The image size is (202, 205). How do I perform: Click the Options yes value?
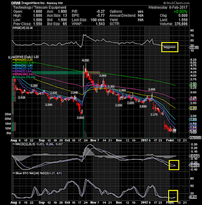pyautogui.click(x=140, y=11)
